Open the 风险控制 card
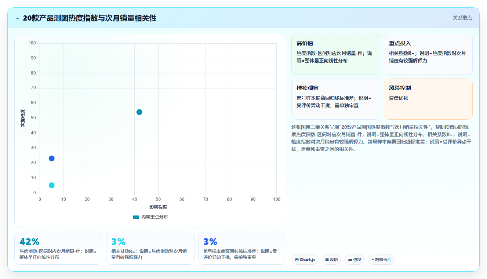Viewport: 487px width, 279px height. (x=428, y=99)
